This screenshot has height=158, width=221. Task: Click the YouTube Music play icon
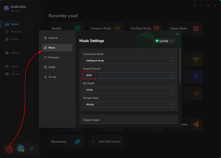click(156, 29)
